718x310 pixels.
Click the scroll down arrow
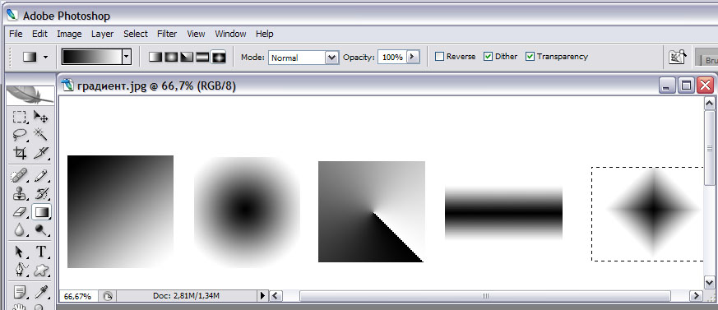pyautogui.click(x=709, y=283)
